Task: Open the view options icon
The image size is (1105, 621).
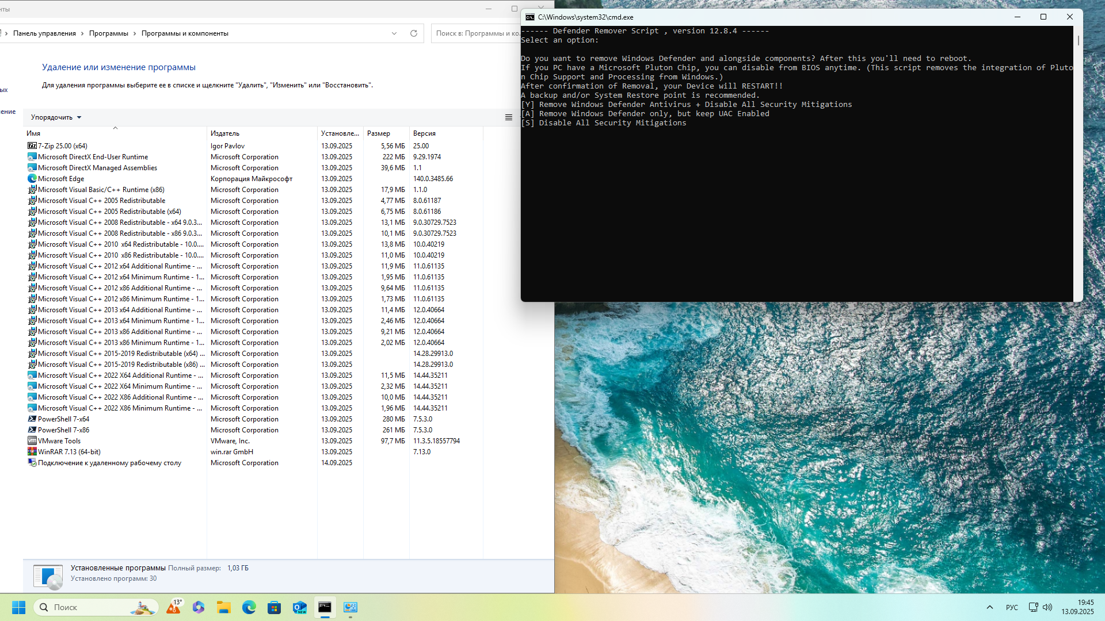Action: click(x=508, y=117)
